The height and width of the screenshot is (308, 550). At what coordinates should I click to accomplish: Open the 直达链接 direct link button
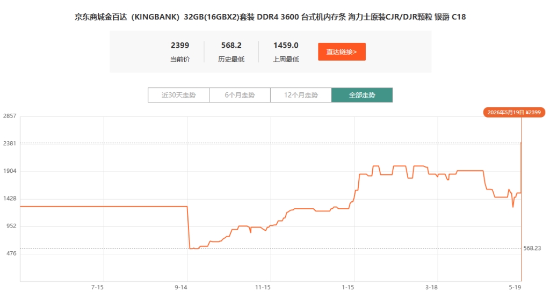pos(342,52)
